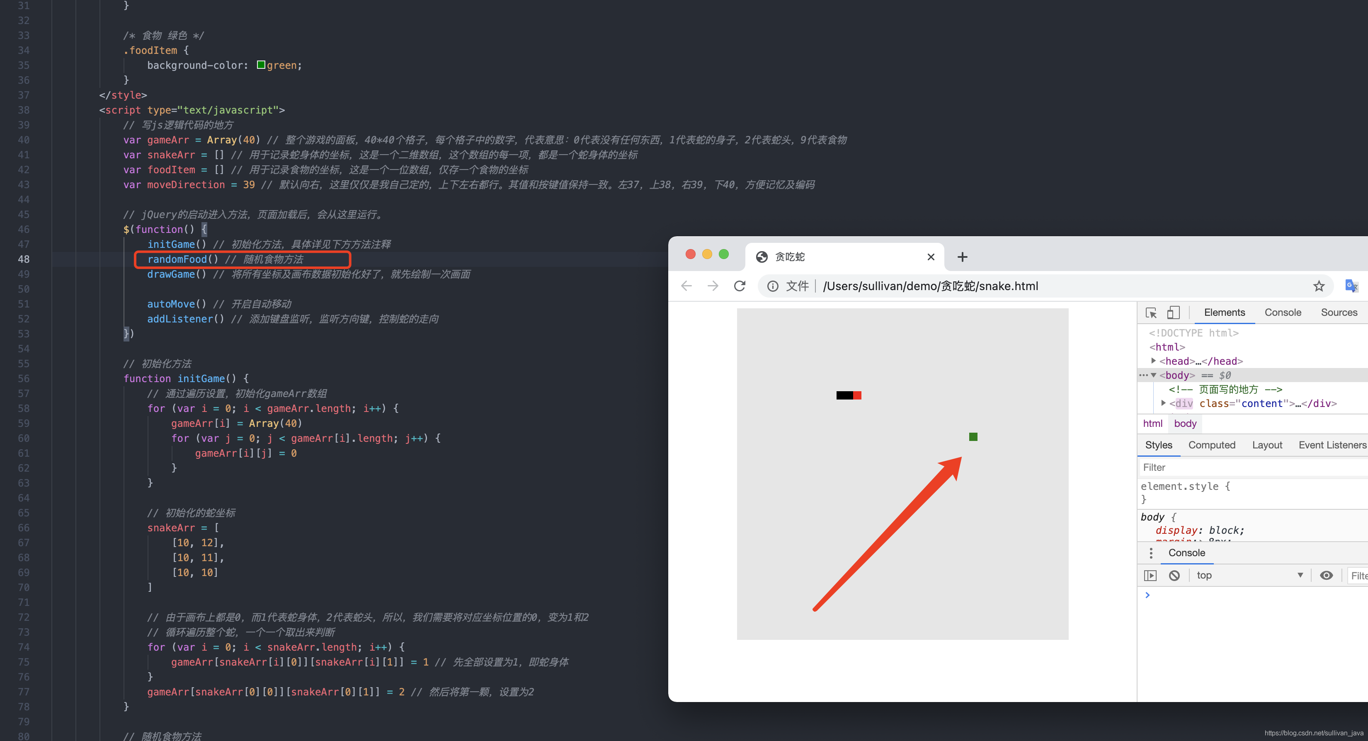The width and height of the screenshot is (1368, 741).
Task: Click the script type text/javascript tag
Action: pyautogui.click(x=192, y=110)
